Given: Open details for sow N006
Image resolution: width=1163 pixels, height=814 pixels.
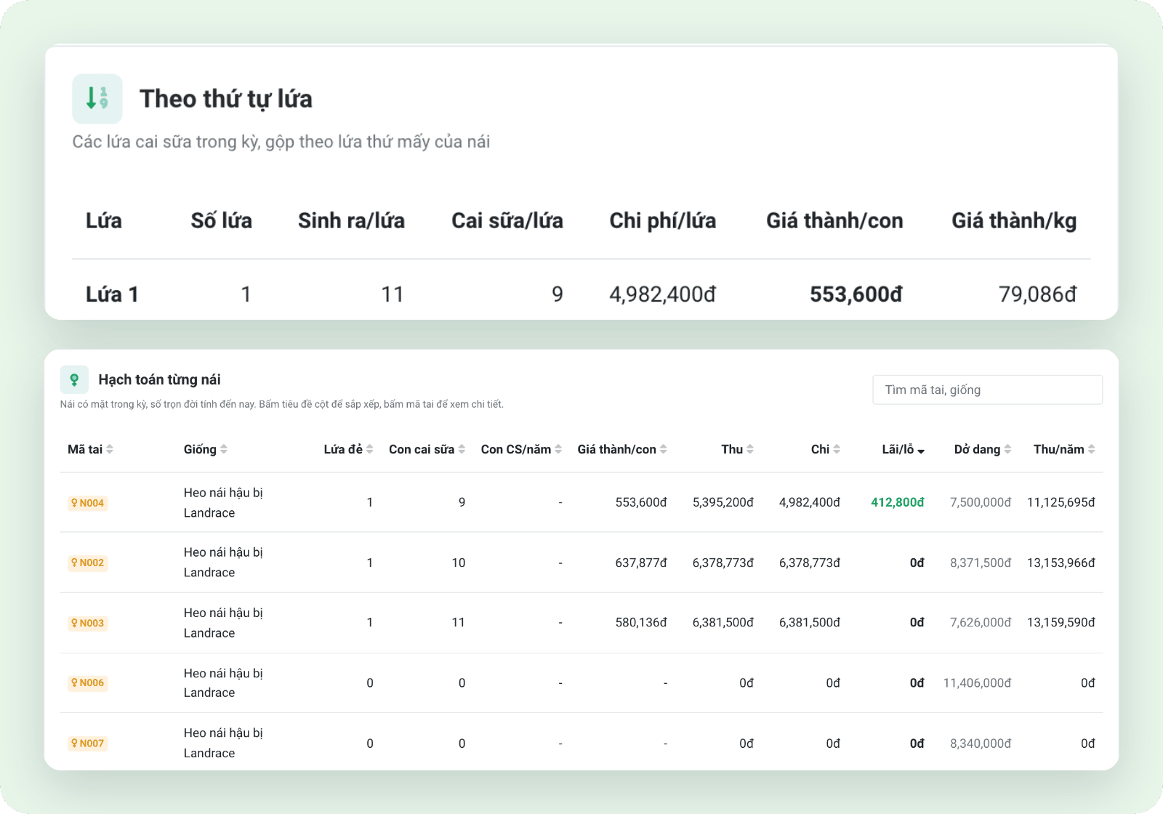Looking at the screenshot, I should [x=88, y=682].
